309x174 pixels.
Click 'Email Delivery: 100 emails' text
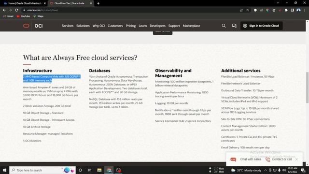pyautogui.click(x=245, y=147)
